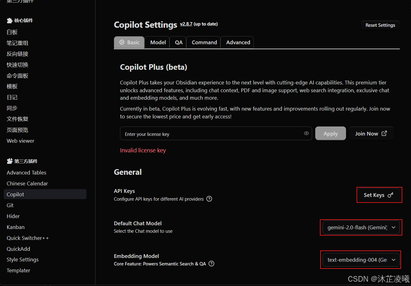Switch to the Model tab
This screenshot has height=286, width=411.
tap(158, 42)
